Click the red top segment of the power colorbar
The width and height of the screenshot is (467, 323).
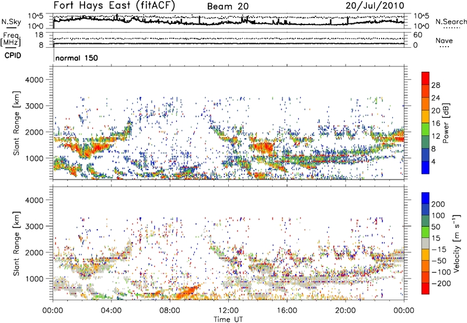pos(426,78)
